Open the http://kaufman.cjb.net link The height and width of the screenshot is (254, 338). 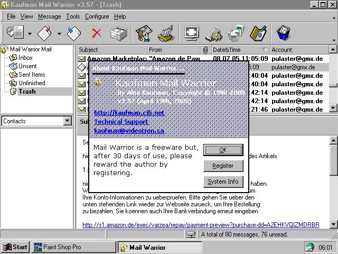tap(129, 113)
